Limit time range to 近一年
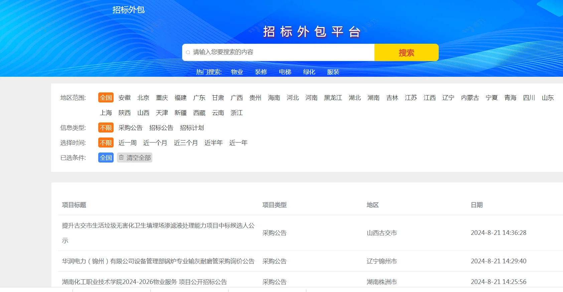Viewport: 563px width, 292px height. (239, 142)
